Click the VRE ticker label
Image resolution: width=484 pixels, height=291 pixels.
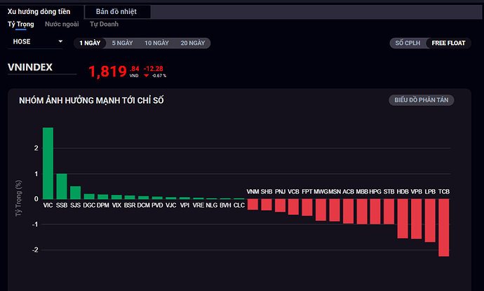(199, 205)
